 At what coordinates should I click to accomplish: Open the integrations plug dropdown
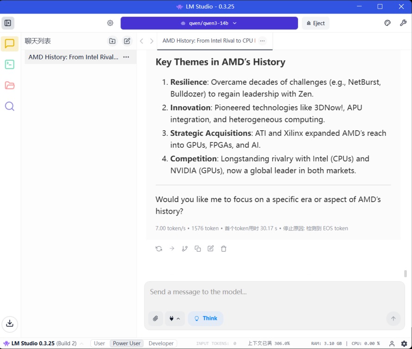click(174, 318)
